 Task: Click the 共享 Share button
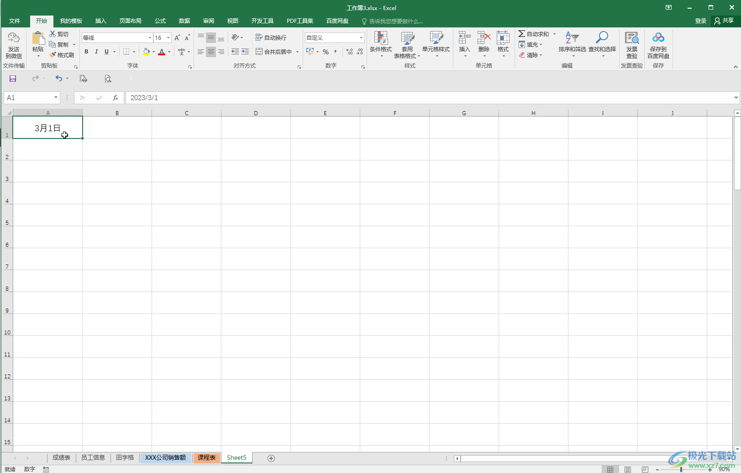pos(725,21)
